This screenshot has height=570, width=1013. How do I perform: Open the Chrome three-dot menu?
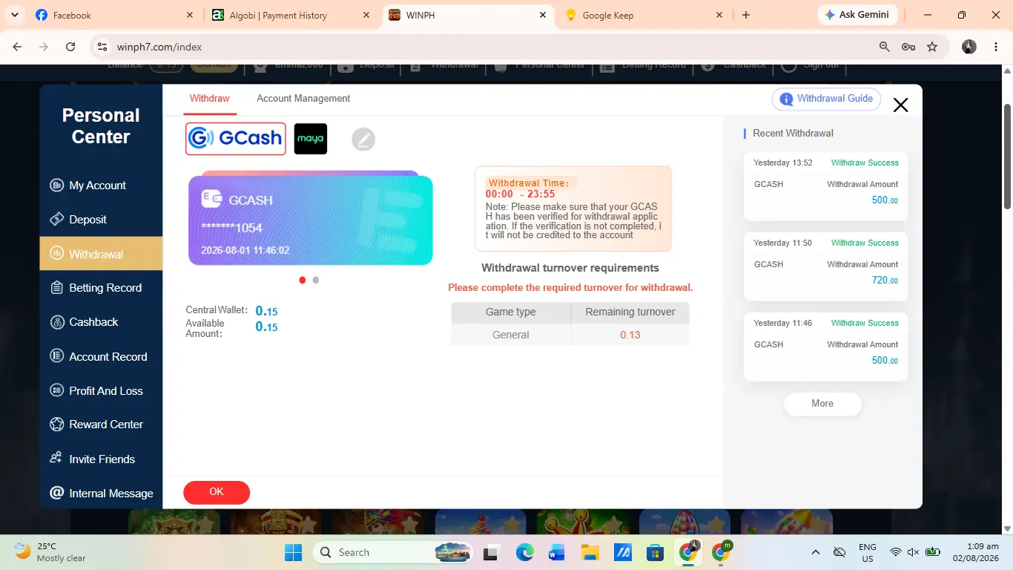995,47
